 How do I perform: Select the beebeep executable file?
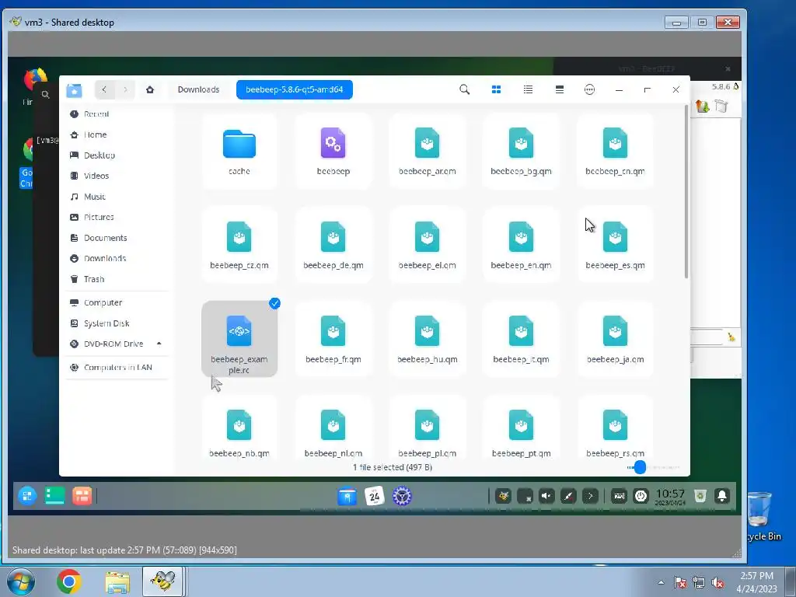tap(333, 152)
